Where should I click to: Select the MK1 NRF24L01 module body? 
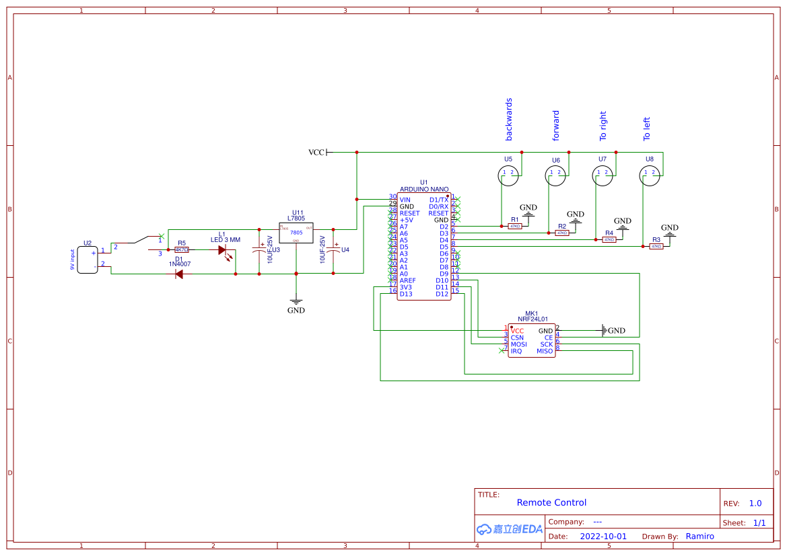(532, 341)
